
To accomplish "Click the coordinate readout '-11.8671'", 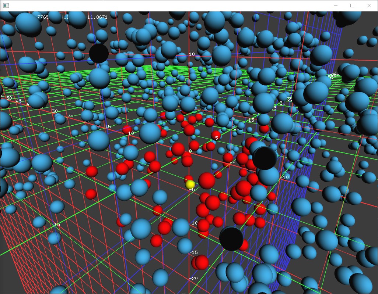I will click(x=97, y=17).
